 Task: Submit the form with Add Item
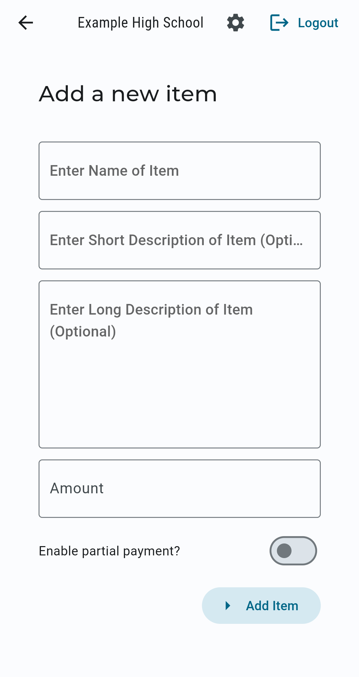(x=261, y=606)
